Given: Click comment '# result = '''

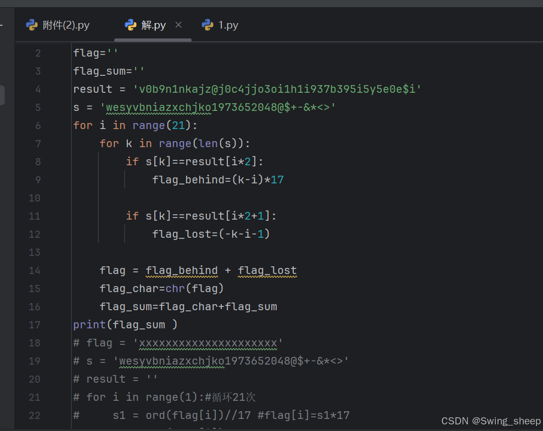Looking at the screenshot, I should coord(115,379).
